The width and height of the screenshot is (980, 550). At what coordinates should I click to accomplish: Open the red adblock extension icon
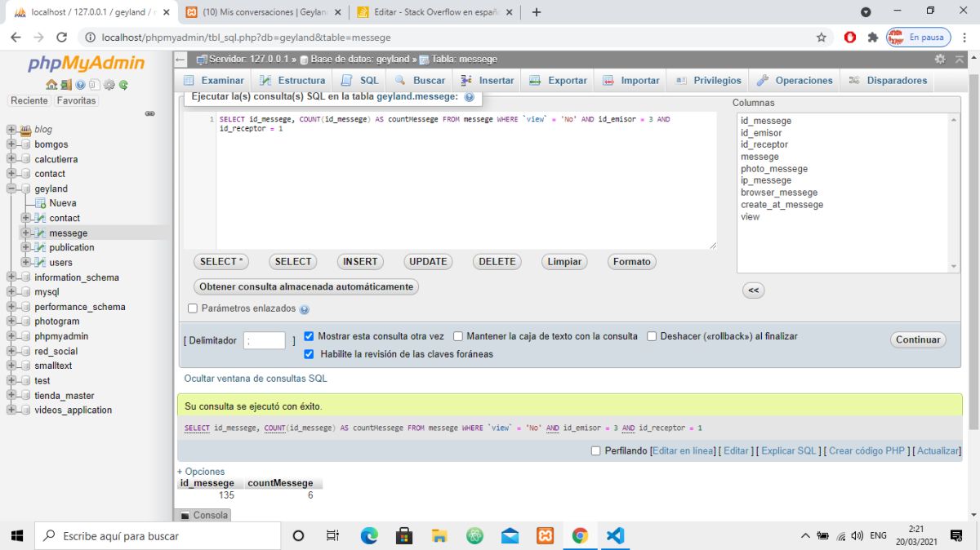850,38
